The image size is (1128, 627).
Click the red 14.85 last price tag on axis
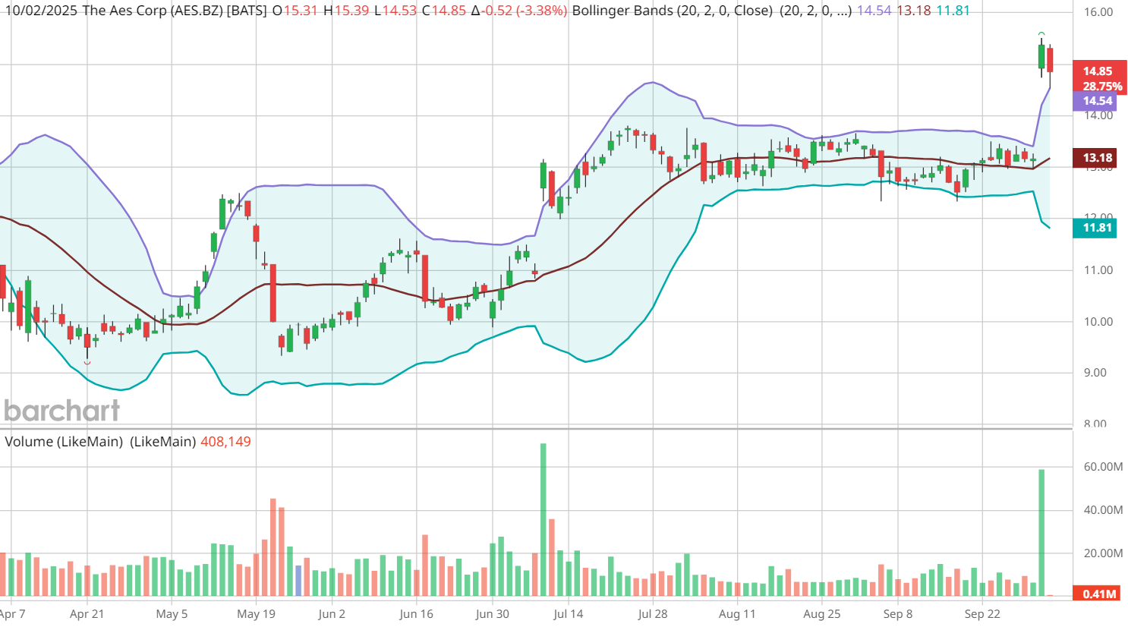(1099, 71)
